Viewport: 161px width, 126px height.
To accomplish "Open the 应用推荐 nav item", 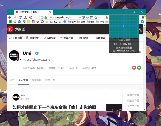I will [101, 38].
